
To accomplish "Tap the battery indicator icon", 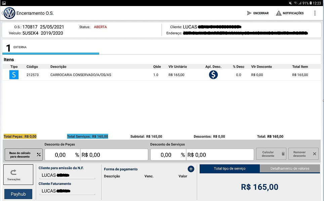I will click(310, 3).
